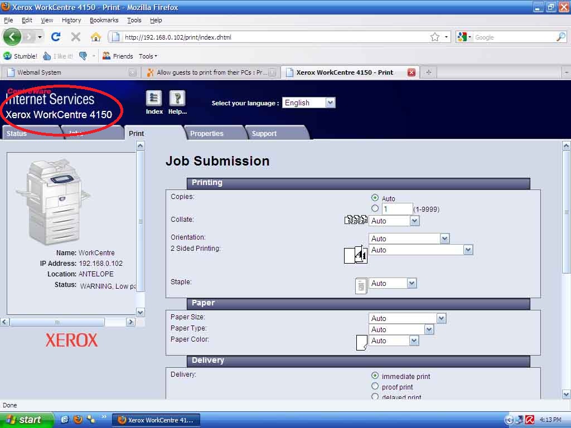Switch to Webmail System browser tab
The height and width of the screenshot is (428, 571).
[x=70, y=72]
